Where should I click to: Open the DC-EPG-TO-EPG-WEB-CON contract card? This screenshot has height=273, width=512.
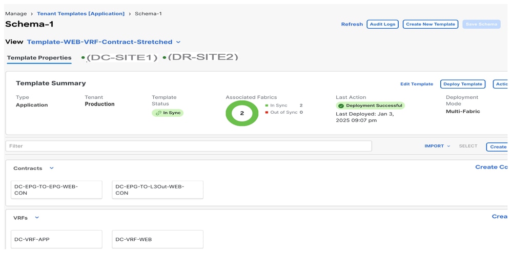click(56, 190)
